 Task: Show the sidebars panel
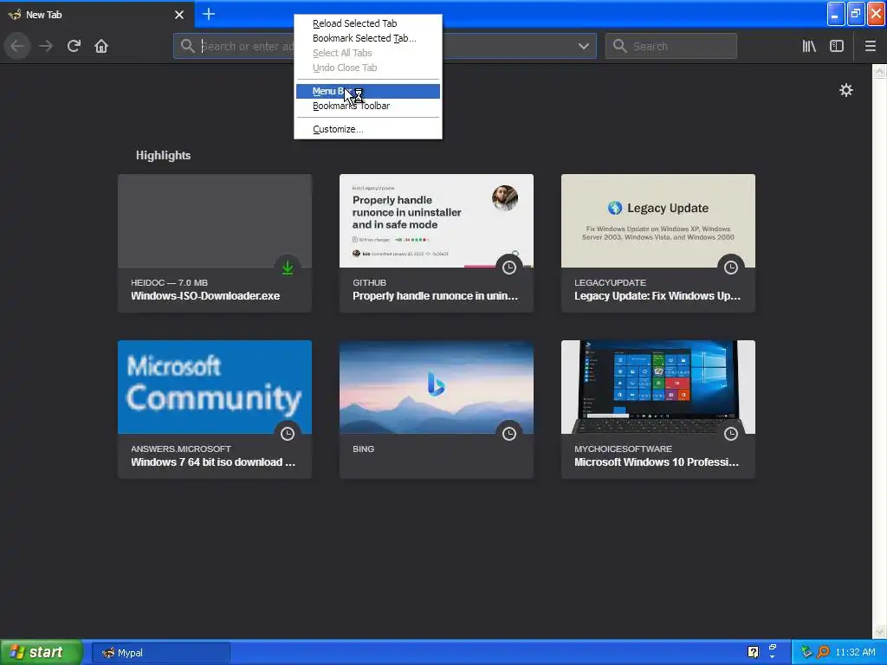tap(837, 46)
